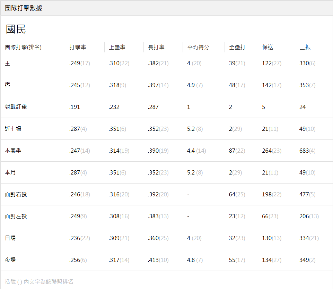Click the 長打率 column header
The image size is (333, 289).
[x=156, y=47]
